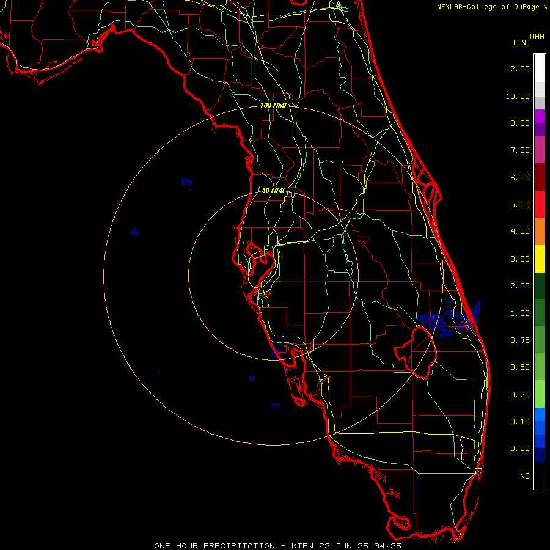The height and width of the screenshot is (550, 550).
Task: Click the ONE HOUR PRECIPITATION title caption
Action: click(x=278, y=546)
